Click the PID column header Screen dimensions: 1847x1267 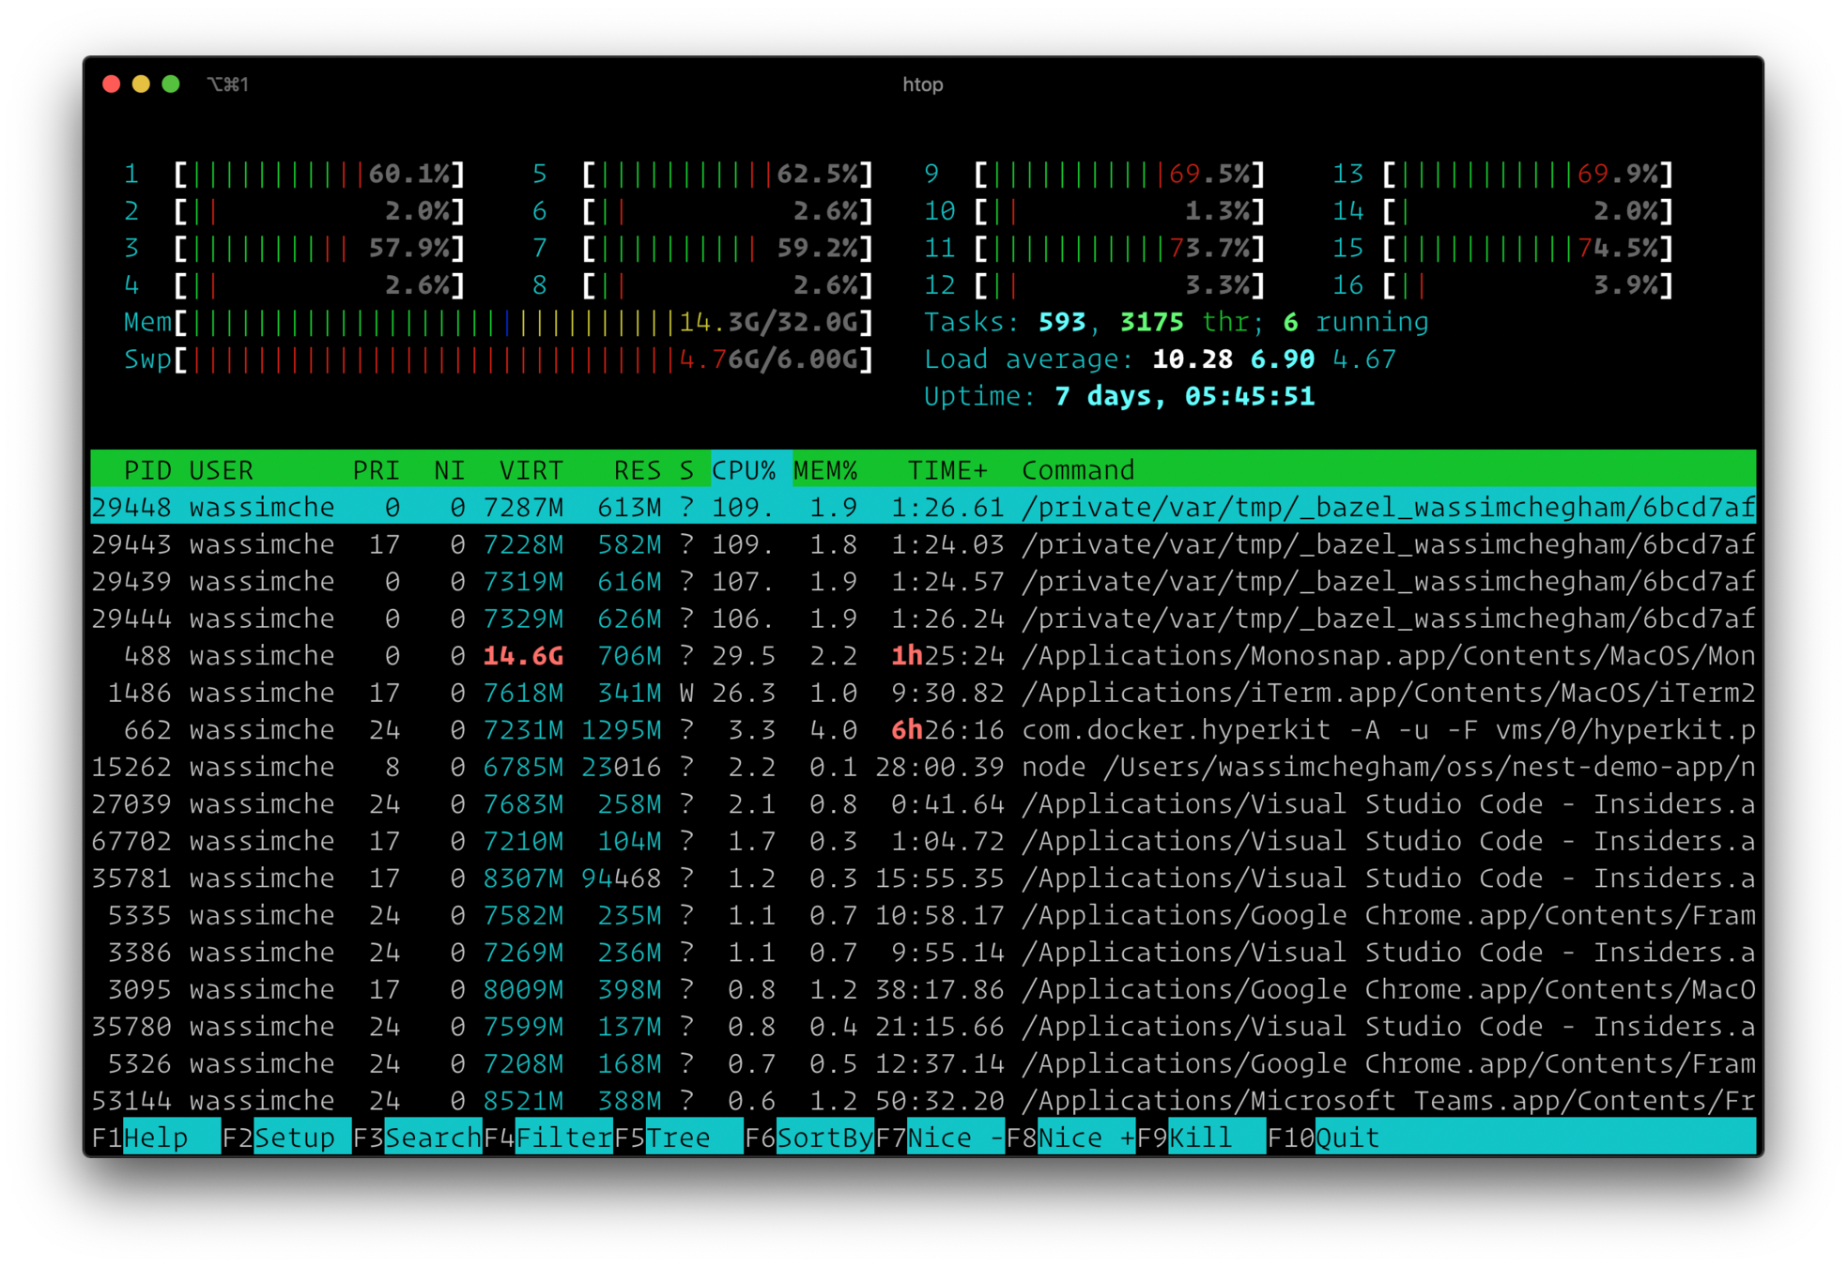[147, 470]
